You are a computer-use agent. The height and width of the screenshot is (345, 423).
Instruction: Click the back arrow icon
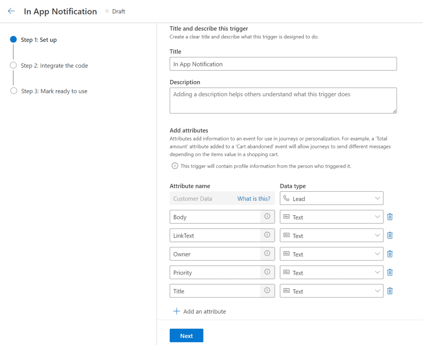[x=11, y=11]
